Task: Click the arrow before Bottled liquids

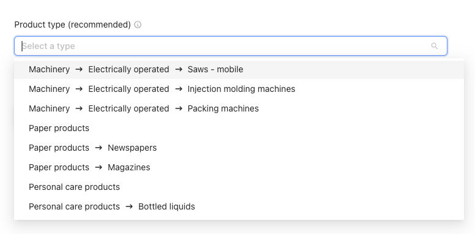Action: [129, 206]
